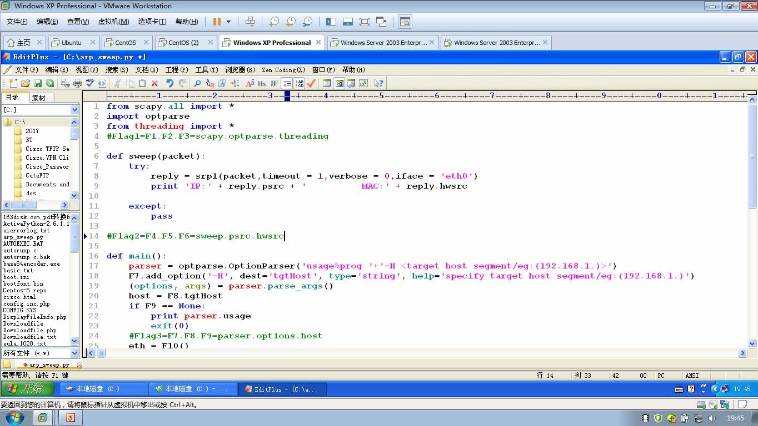The image size is (758, 426).
Task: Click the Go to Line icon
Action: coord(235,83)
